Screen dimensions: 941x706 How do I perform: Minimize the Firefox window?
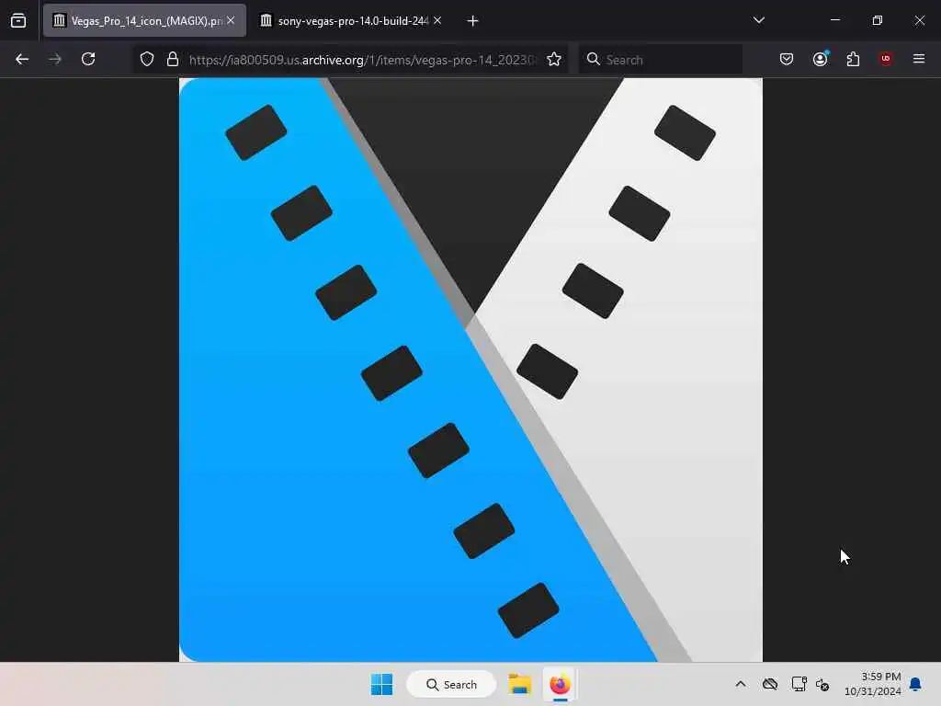834,20
